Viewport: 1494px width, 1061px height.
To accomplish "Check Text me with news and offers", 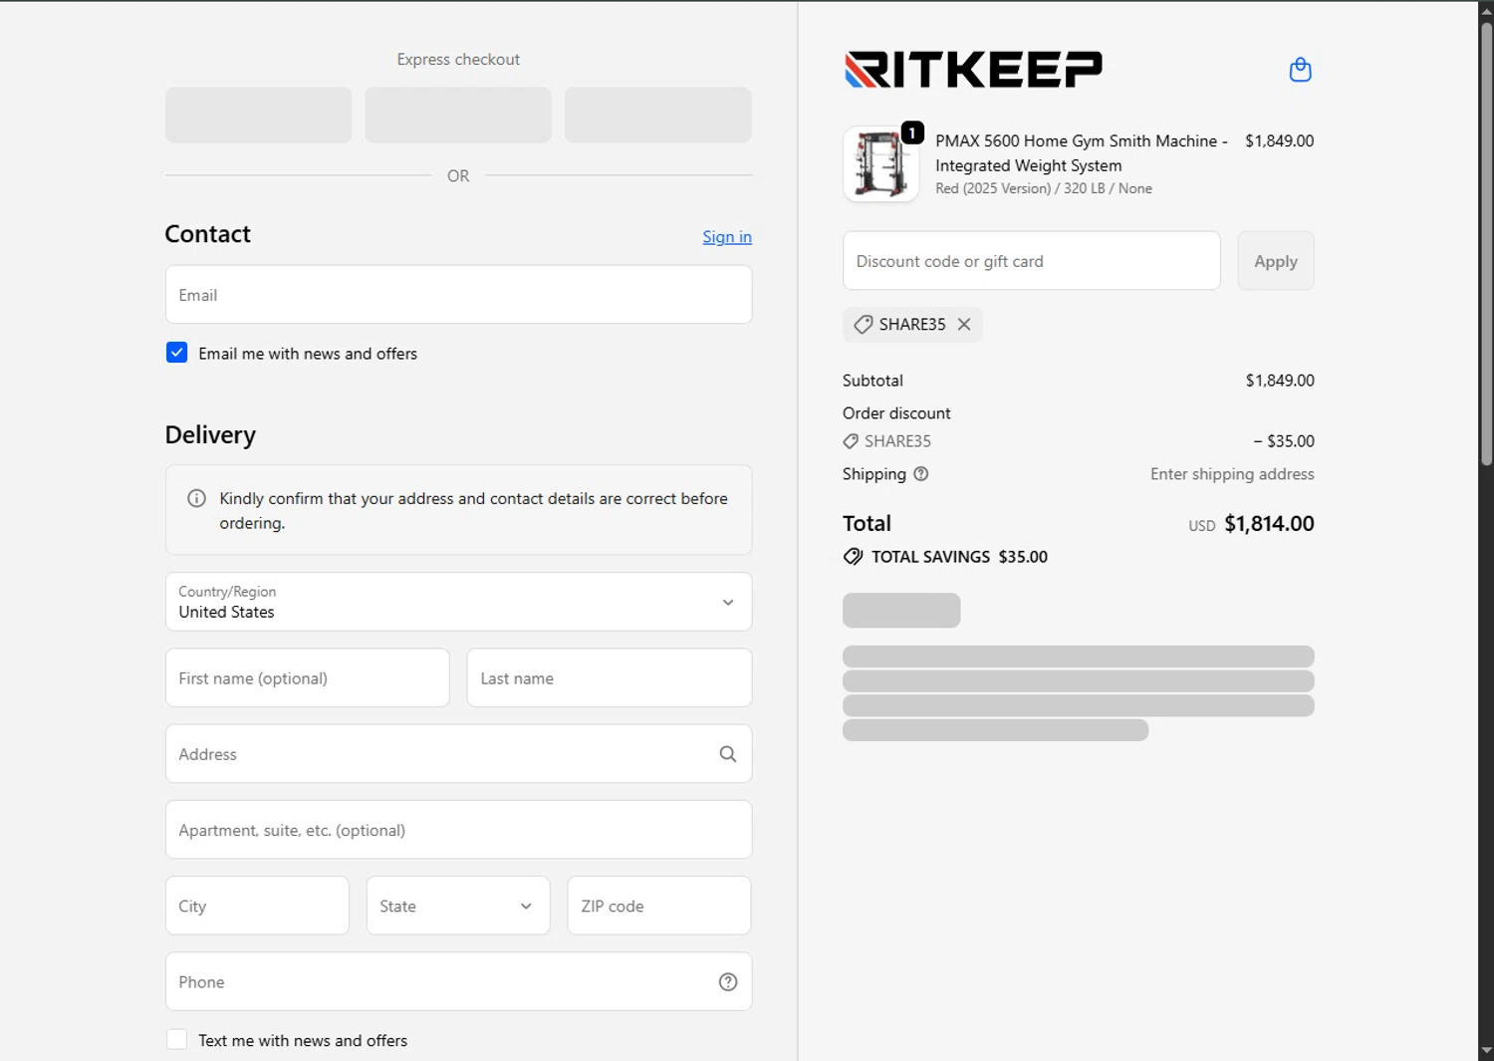I will (176, 1040).
